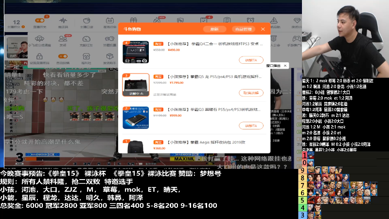Click the streamer avatar thumbnail at left

17,48
